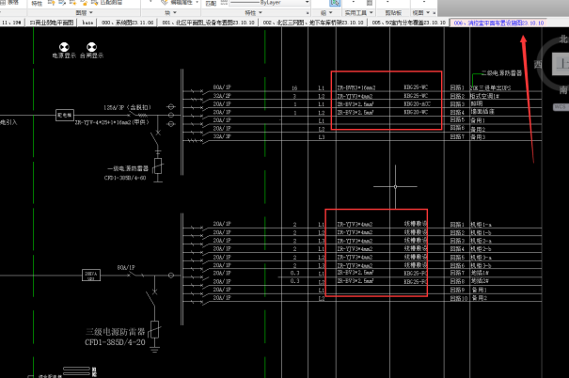Select the 电表箱 meter box symbol

point(65,115)
